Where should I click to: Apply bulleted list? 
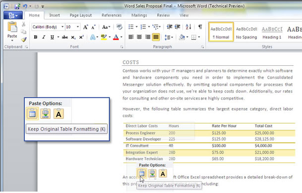coord(131,27)
